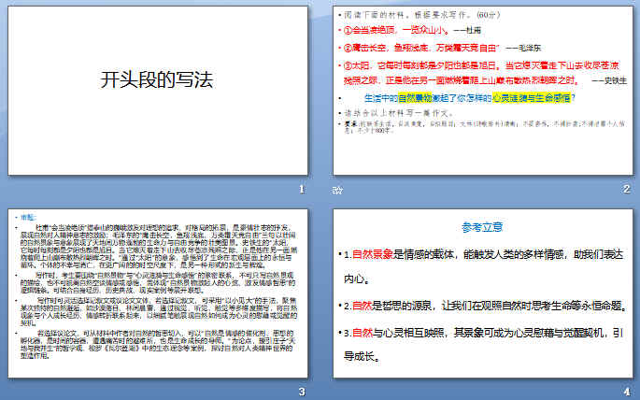The width and height of the screenshot is (640, 400).
Task: Click the slide number 1 label
Action: click(x=300, y=190)
